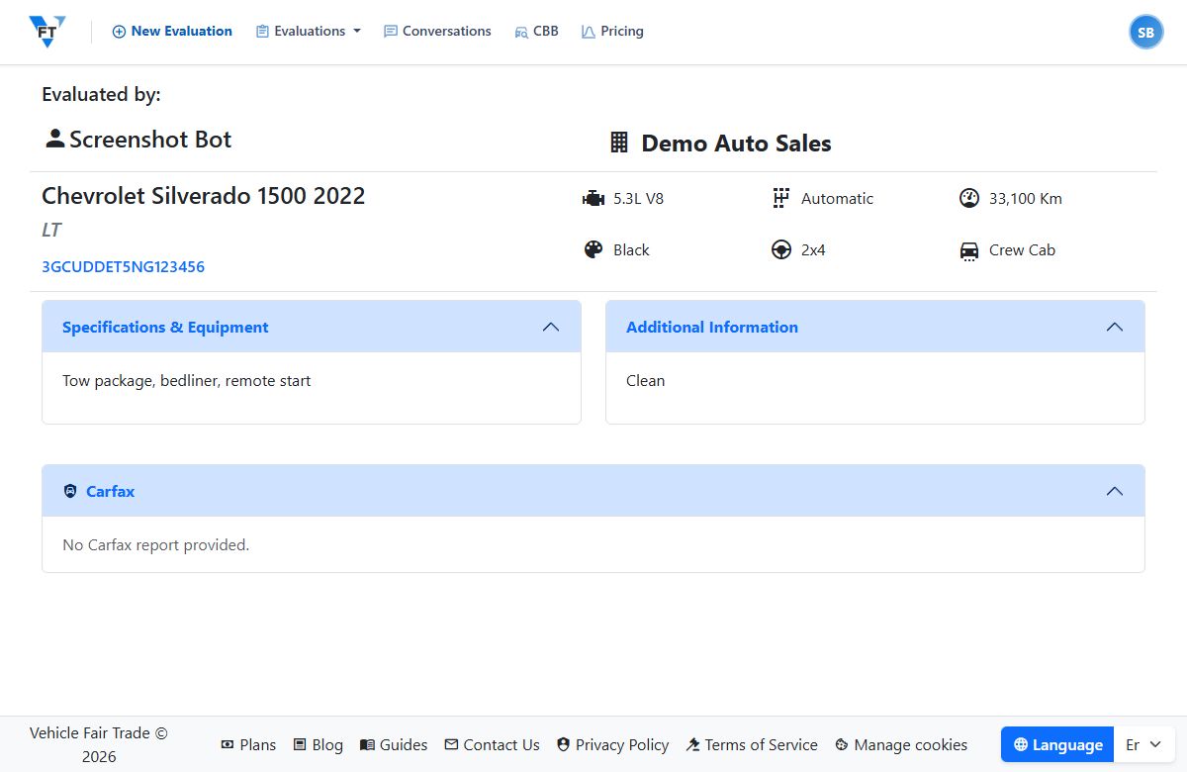1187x772 pixels.
Task: Open the Contact Us footer link
Action: 492,744
